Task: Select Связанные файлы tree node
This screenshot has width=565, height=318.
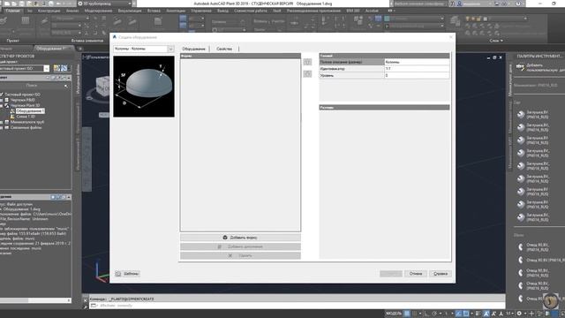Action: point(26,127)
